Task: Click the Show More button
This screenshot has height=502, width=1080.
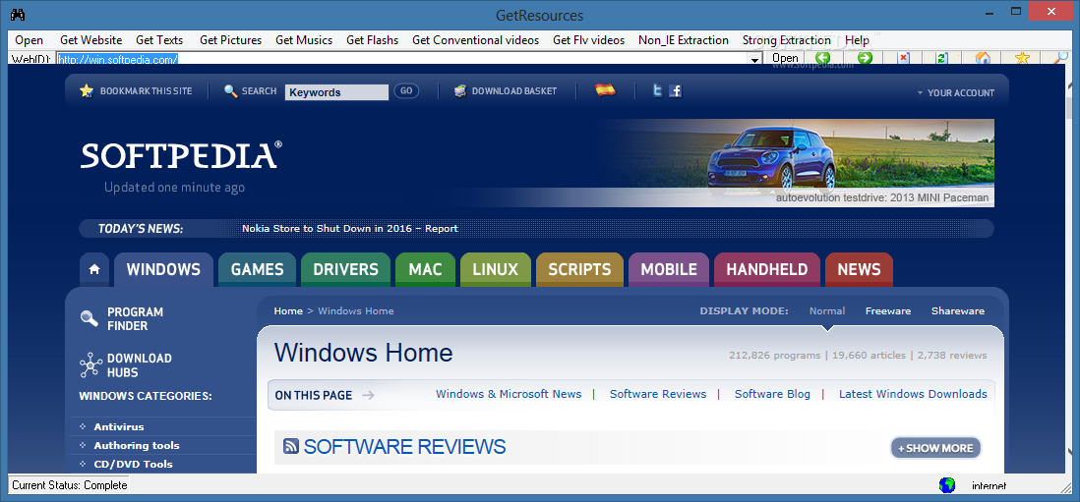Action: pyautogui.click(x=935, y=448)
